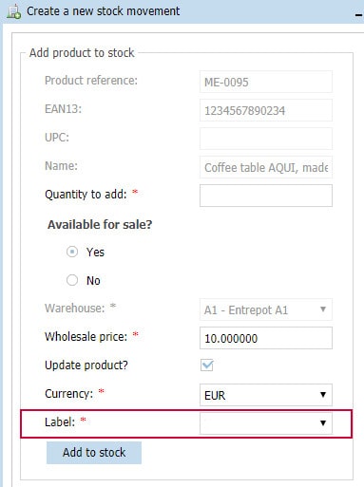
Task: Open the Currency EUR dropdown
Action: pos(266,395)
